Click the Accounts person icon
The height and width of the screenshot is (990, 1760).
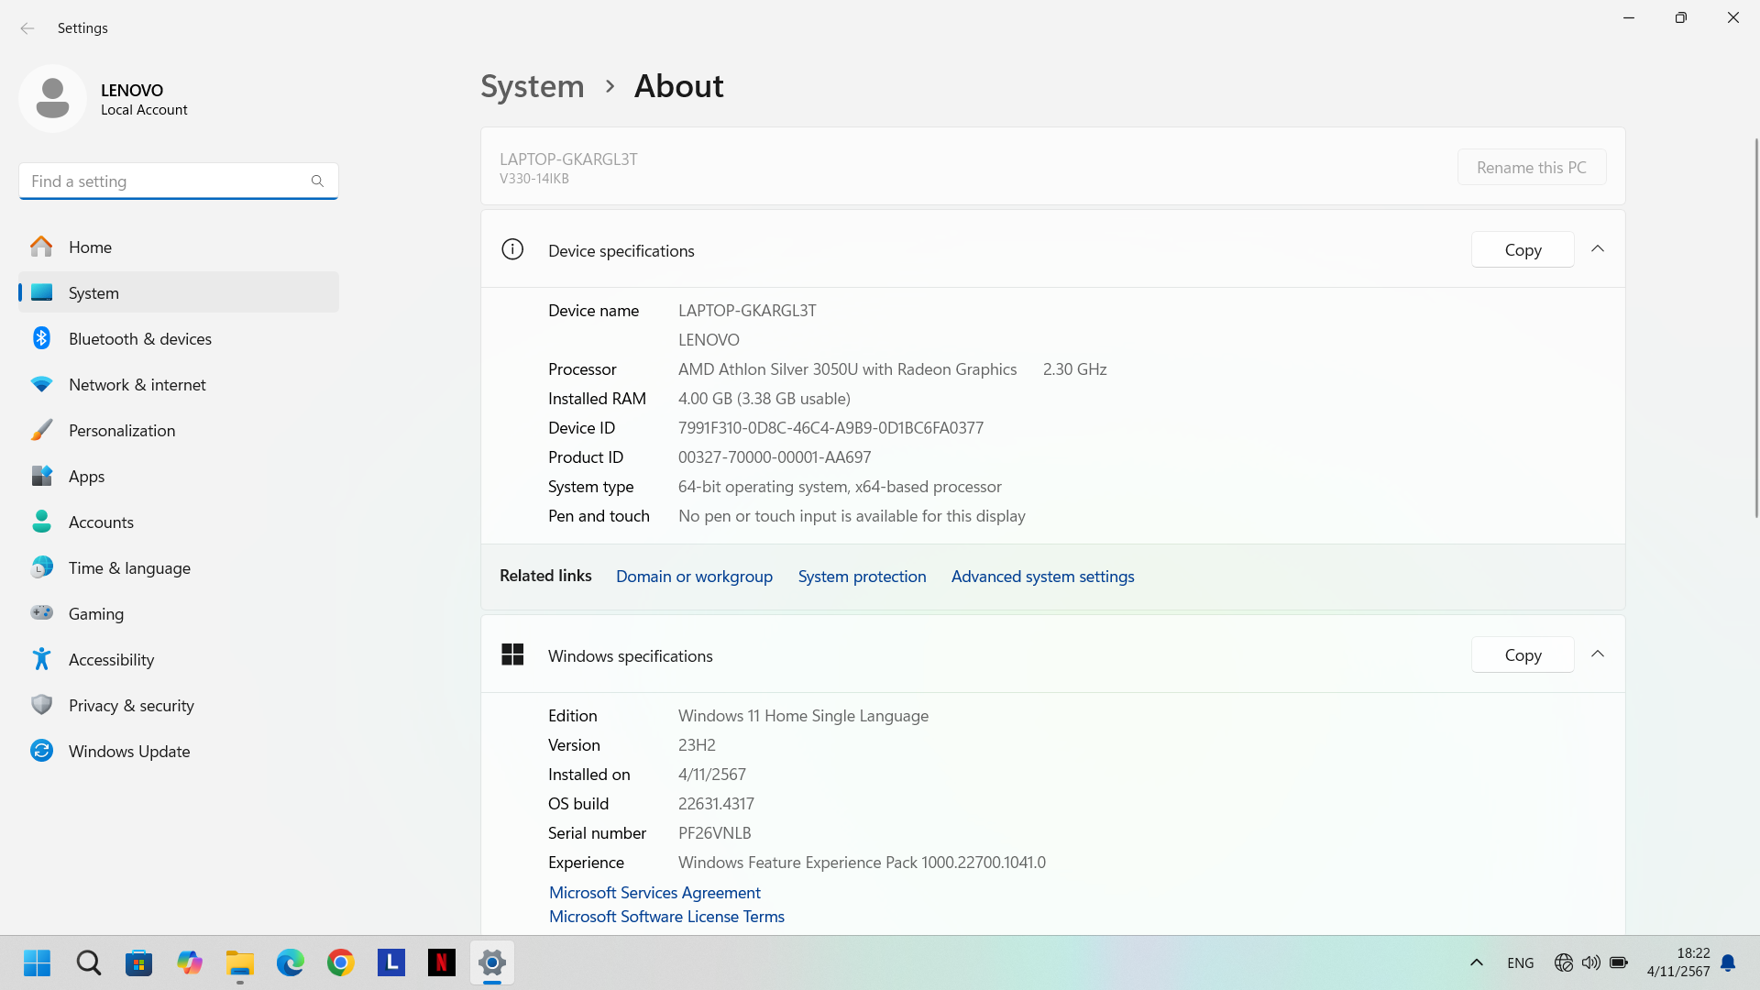(x=41, y=522)
